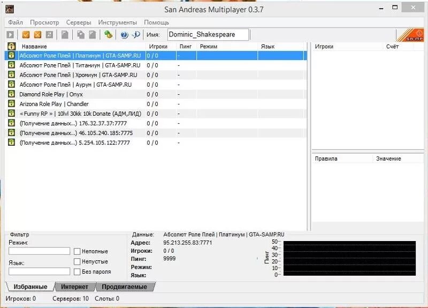Select Абсолют Роле Плей Хромиум server

pyautogui.click(x=156, y=74)
